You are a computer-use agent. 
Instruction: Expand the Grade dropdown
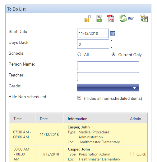click(x=108, y=88)
